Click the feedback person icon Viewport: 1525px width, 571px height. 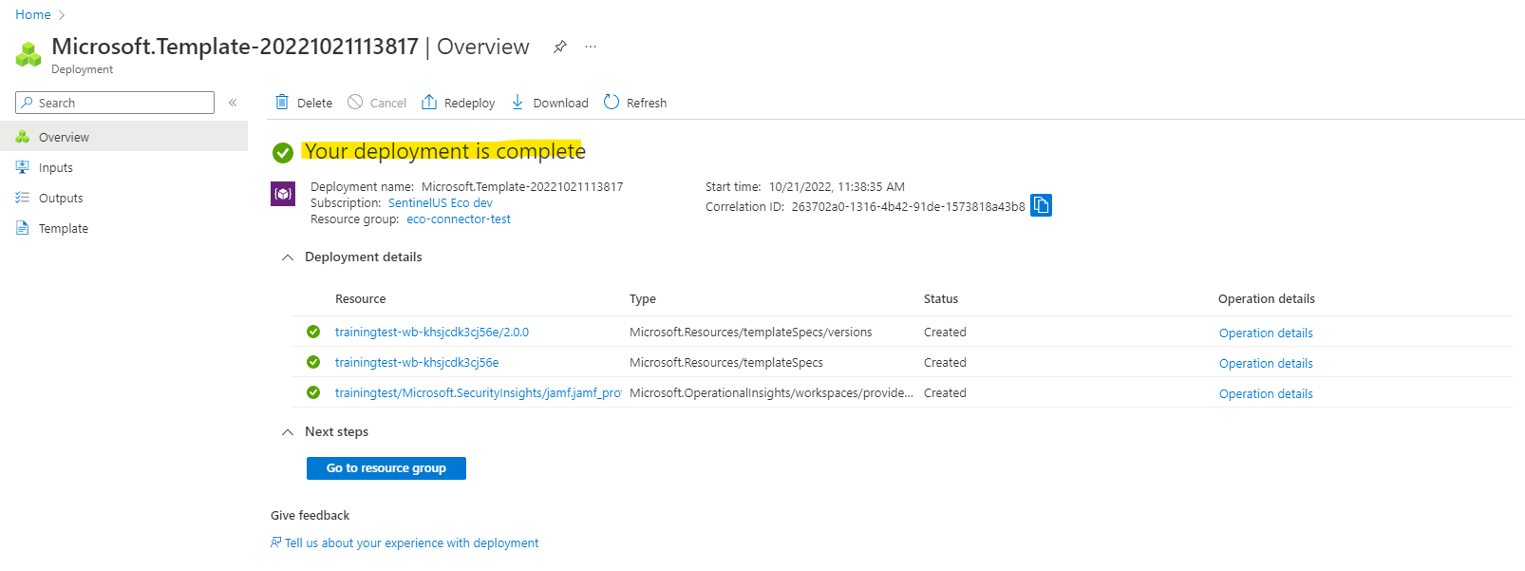276,542
